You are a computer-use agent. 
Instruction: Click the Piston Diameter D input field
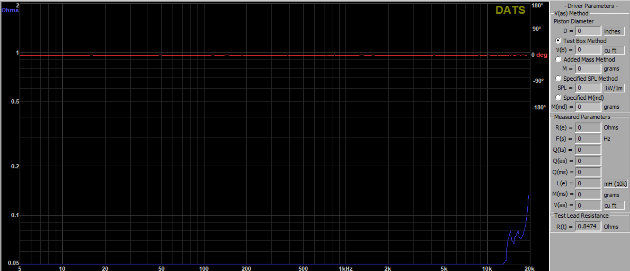tap(588, 31)
